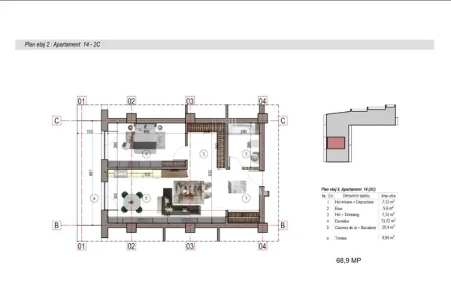Click total area text '68,9 MP'

349,260
